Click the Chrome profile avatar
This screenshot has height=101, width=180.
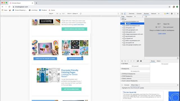174,7
